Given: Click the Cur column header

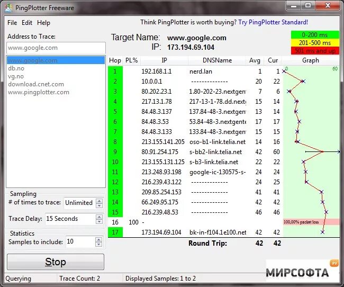Looking at the screenshot, I should click(273, 60).
